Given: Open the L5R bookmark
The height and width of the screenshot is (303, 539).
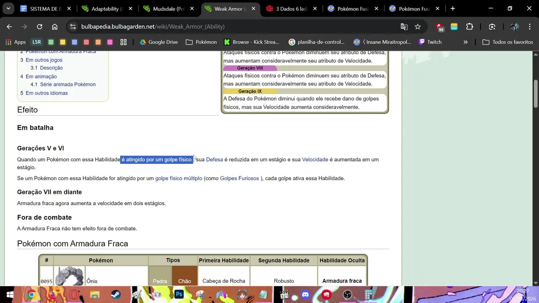Looking at the screenshot, I should pos(37,42).
